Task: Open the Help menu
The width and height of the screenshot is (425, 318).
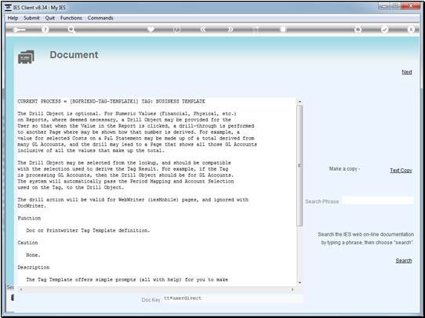Action: (x=13, y=18)
